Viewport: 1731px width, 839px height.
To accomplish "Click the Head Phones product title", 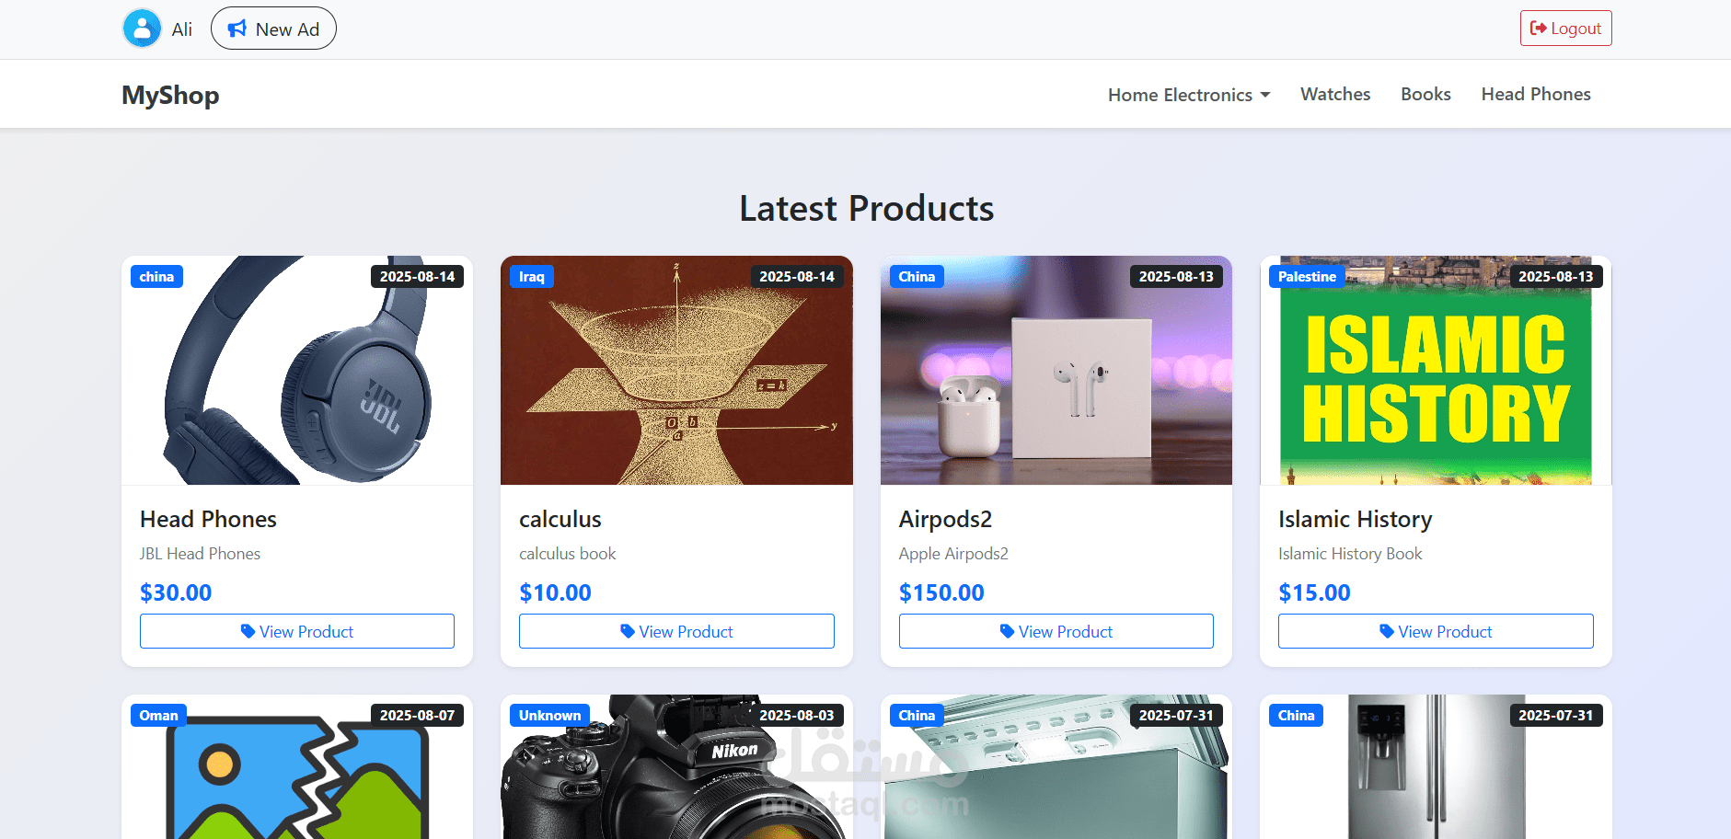I will coord(208,519).
